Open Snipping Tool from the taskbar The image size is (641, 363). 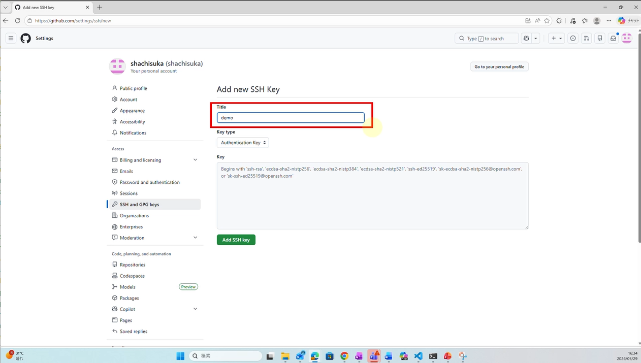pos(462,356)
